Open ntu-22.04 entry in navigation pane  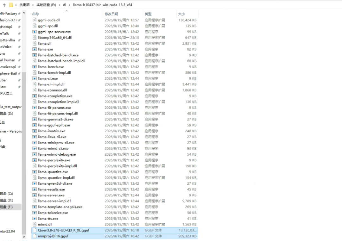pyautogui.click(x=7, y=231)
